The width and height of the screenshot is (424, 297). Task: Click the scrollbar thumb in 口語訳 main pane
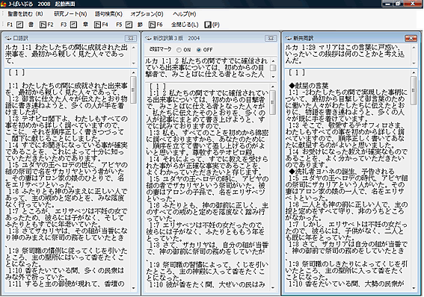coord(134,90)
